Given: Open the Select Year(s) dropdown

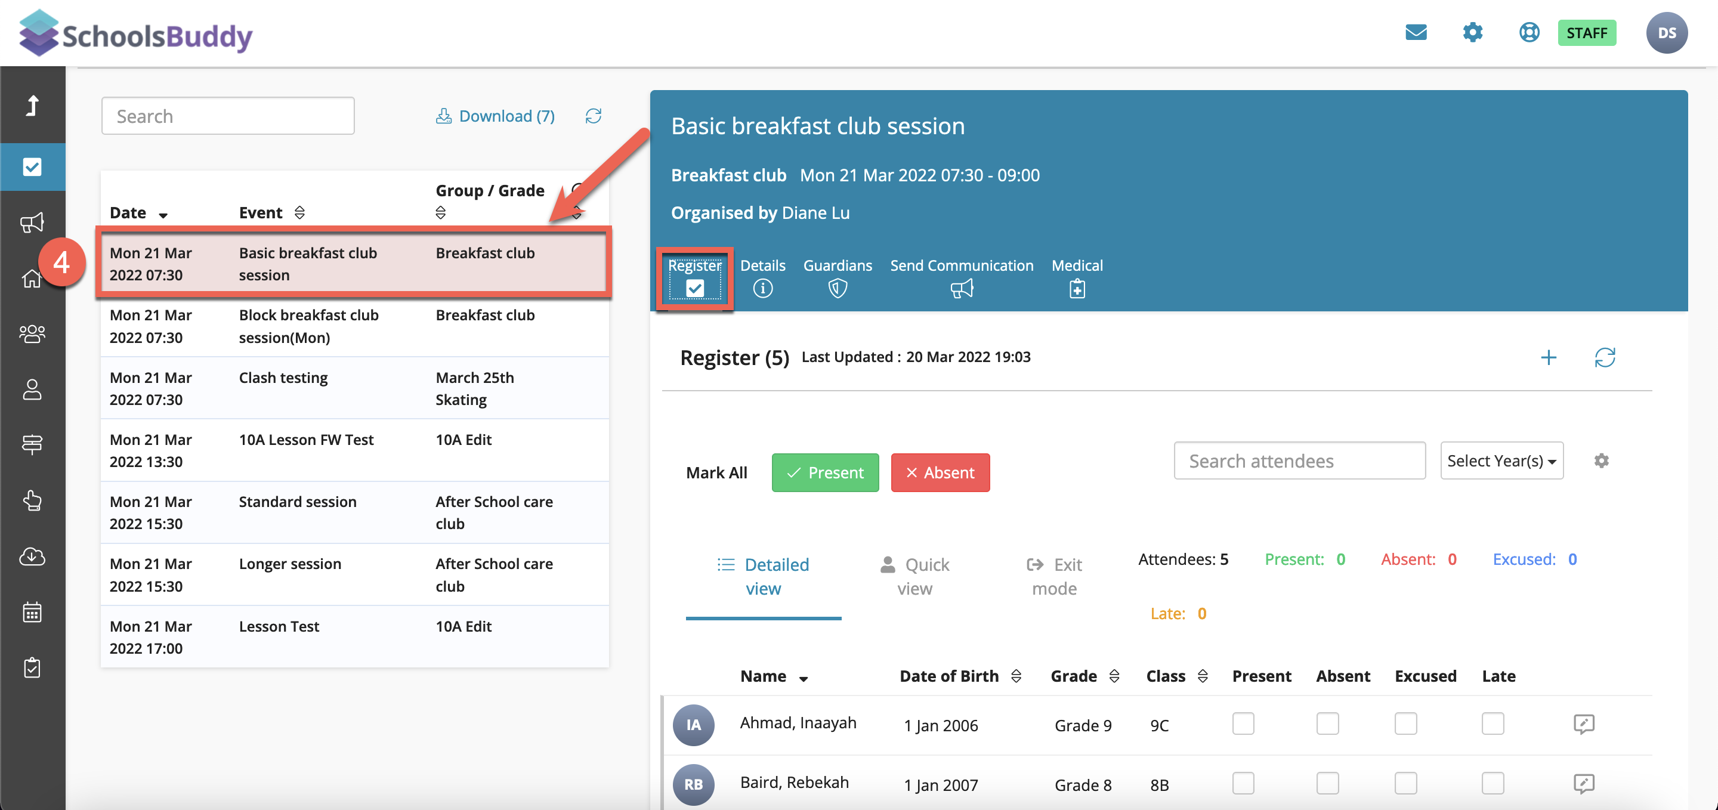Looking at the screenshot, I should pos(1501,460).
